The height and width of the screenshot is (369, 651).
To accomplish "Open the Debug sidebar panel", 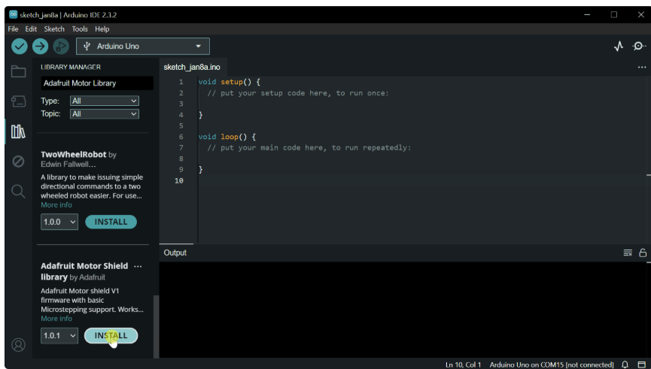I will tap(18, 162).
